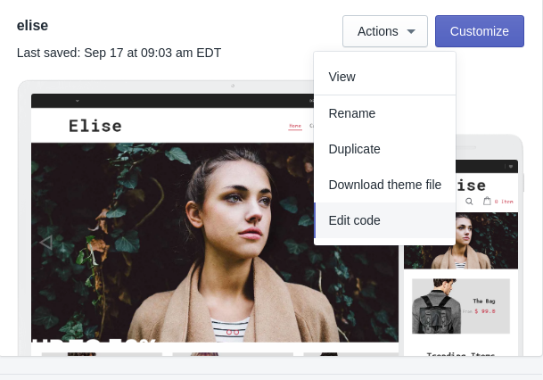Click the search icon in mobile preview

(x=469, y=202)
